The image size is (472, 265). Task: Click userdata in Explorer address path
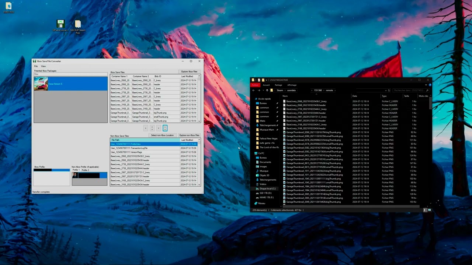point(291,90)
